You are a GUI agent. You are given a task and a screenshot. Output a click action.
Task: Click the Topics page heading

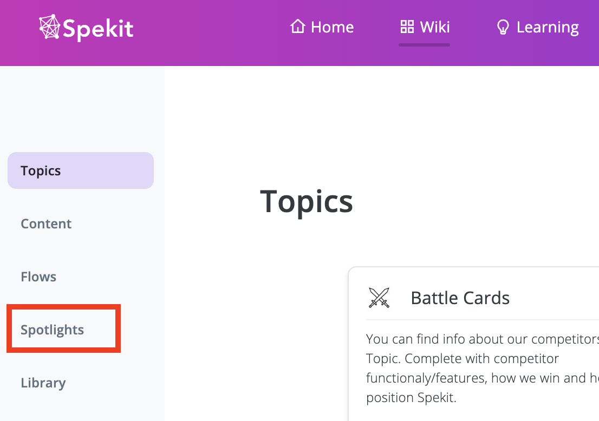(307, 202)
